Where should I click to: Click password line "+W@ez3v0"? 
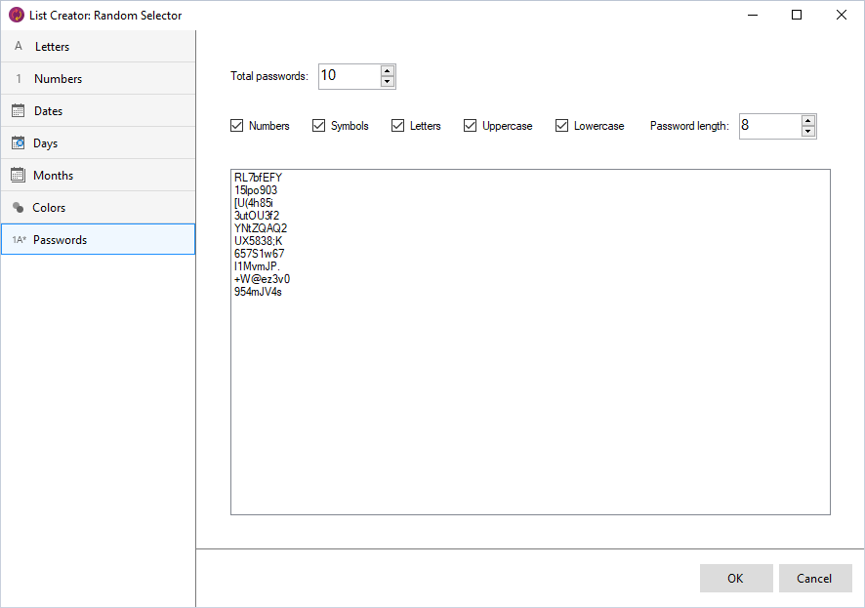(x=262, y=279)
